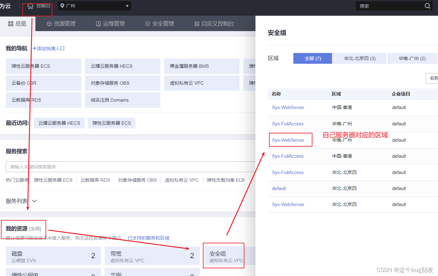Screen dimensions: 438x276
Task: Open 云耀云服务器 HECS from 最近访问
Action: click(59, 123)
